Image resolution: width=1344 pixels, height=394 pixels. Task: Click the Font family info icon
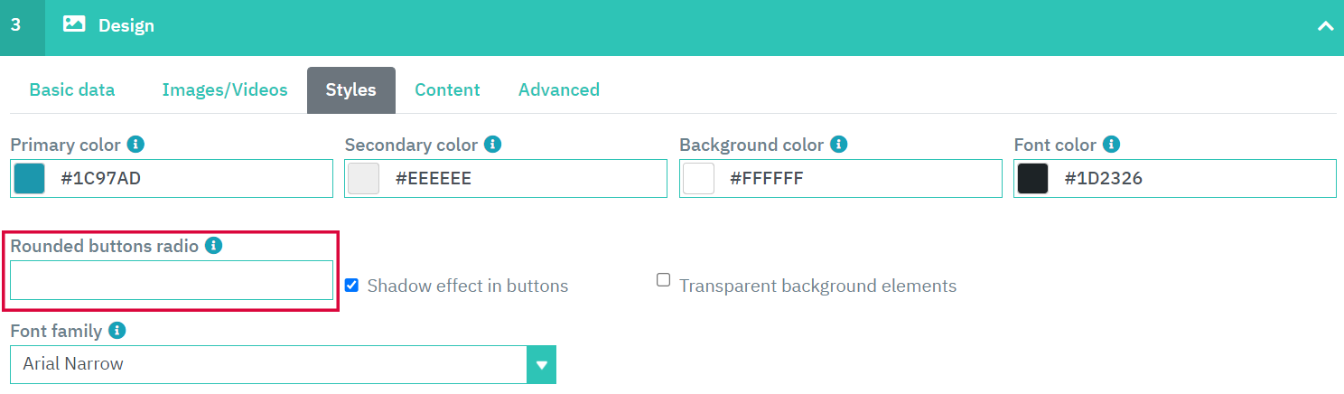(x=117, y=331)
